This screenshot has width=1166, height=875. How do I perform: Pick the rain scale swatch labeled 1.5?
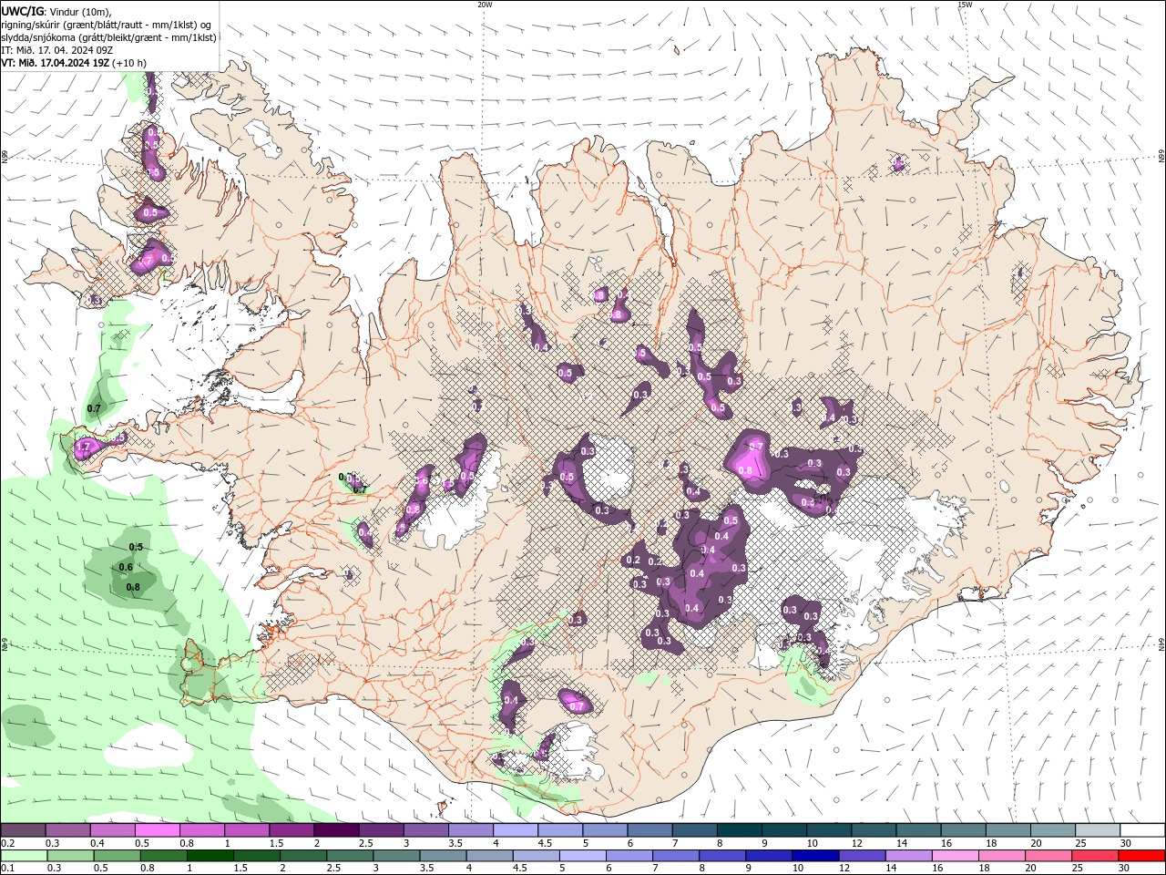[257, 856]
